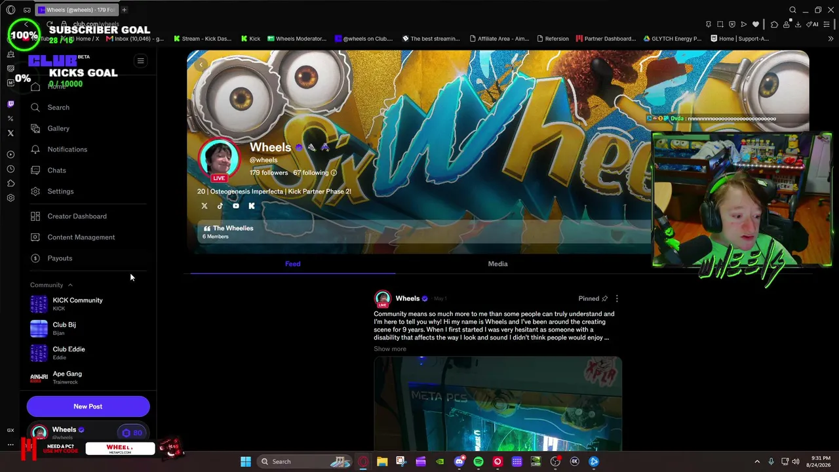Open the pinned post video thumbnail
Screen dimensions: 839x472
(x=498, y=404)
